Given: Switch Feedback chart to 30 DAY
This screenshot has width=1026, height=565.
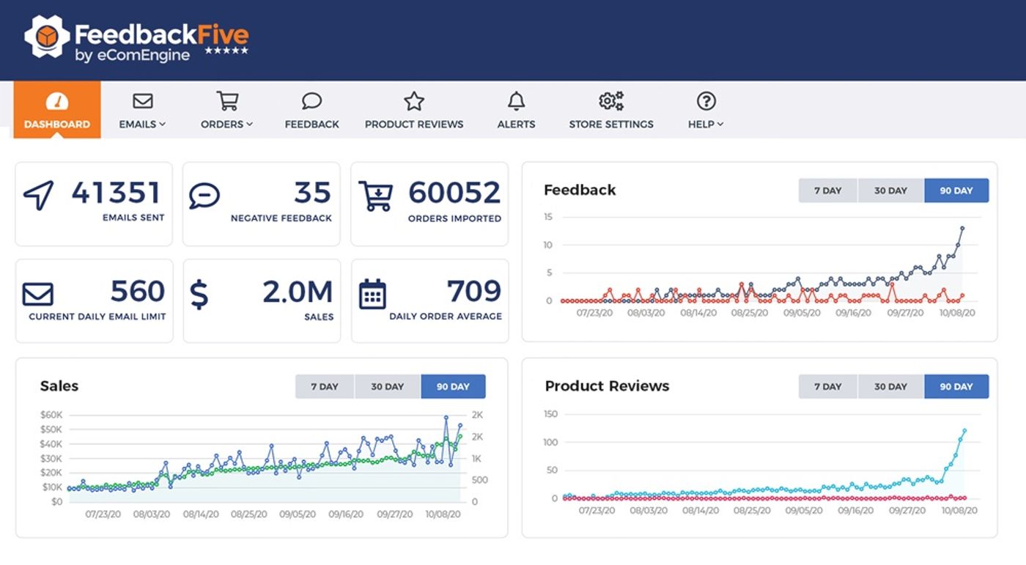Looking at the screenshot, I should 890,191.
